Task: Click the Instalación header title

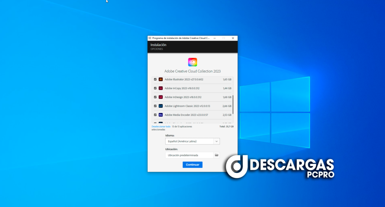Action: pyautogui.click(x=158, y=45)
